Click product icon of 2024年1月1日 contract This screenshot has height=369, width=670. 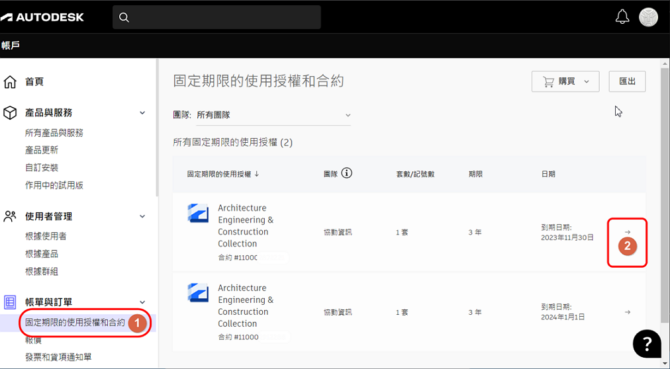point(198,293)
